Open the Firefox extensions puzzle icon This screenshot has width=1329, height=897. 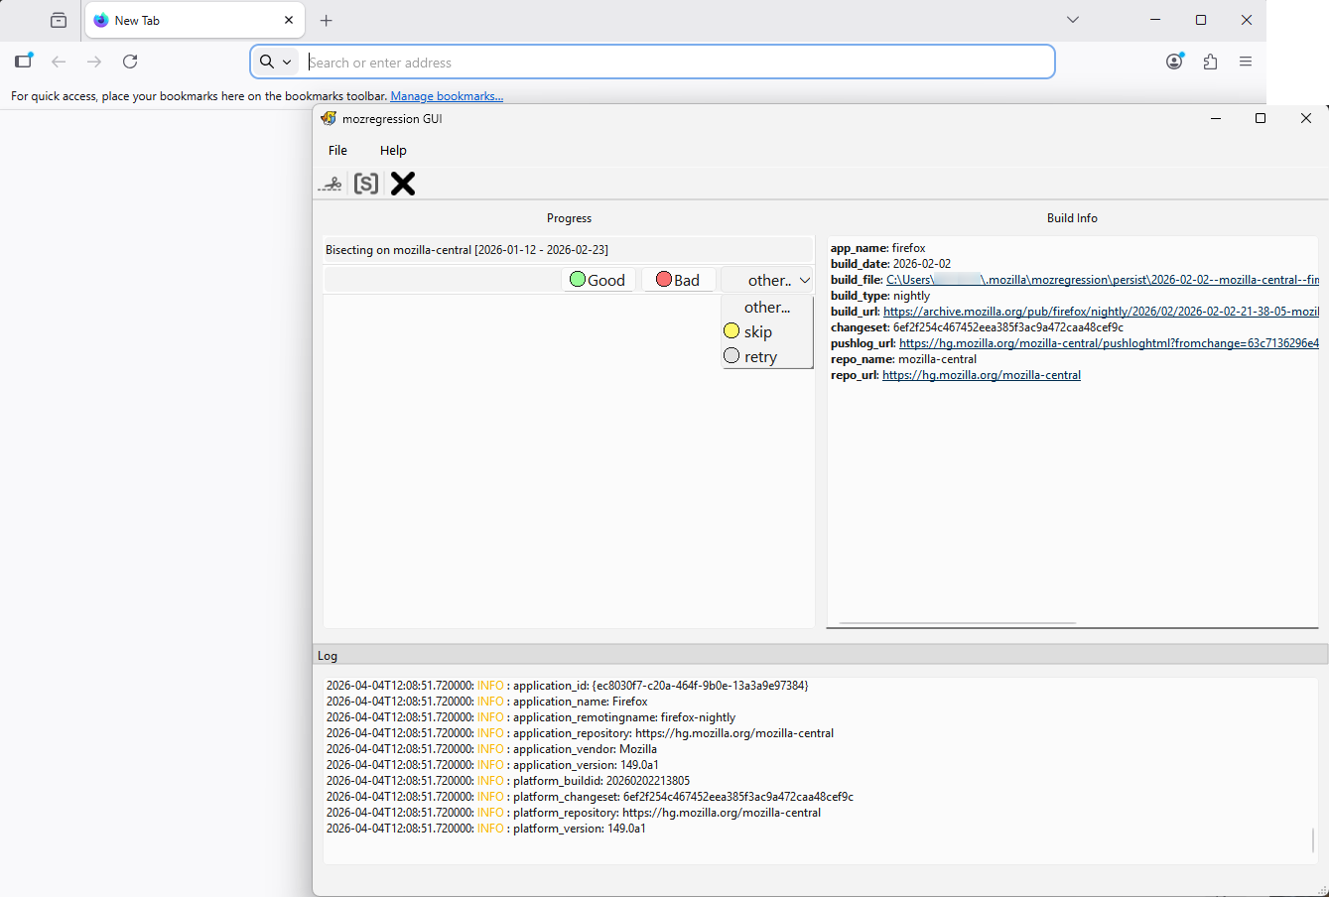[x=1210, y=62]
